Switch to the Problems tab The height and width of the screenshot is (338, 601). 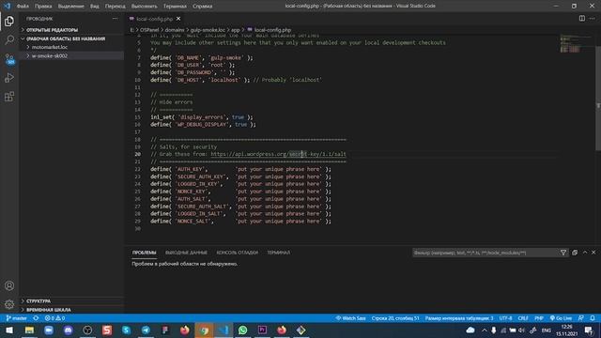pyautogui.click(x=144, y=253)
